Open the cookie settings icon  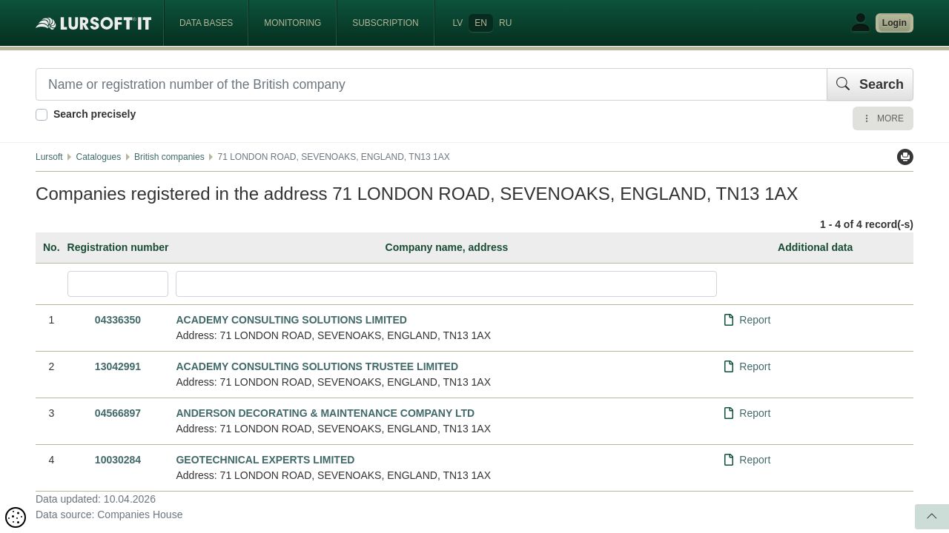point(16,517)
